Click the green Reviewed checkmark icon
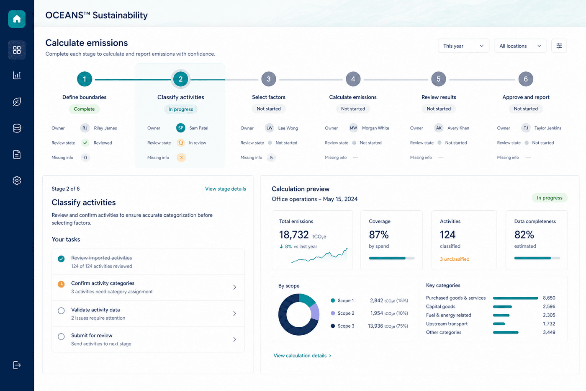The height and width of the screenshot is (391, 586). (x=85, y=142)
